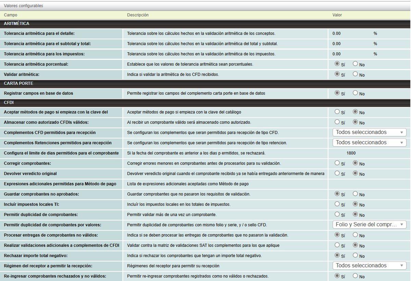Open the Folio y Serie del comprobante dropdown
Image resolution: width=411 pixels, height=281 pixels.
point(369,225)
